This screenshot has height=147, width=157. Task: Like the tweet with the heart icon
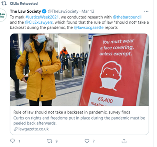coord(87,141)
